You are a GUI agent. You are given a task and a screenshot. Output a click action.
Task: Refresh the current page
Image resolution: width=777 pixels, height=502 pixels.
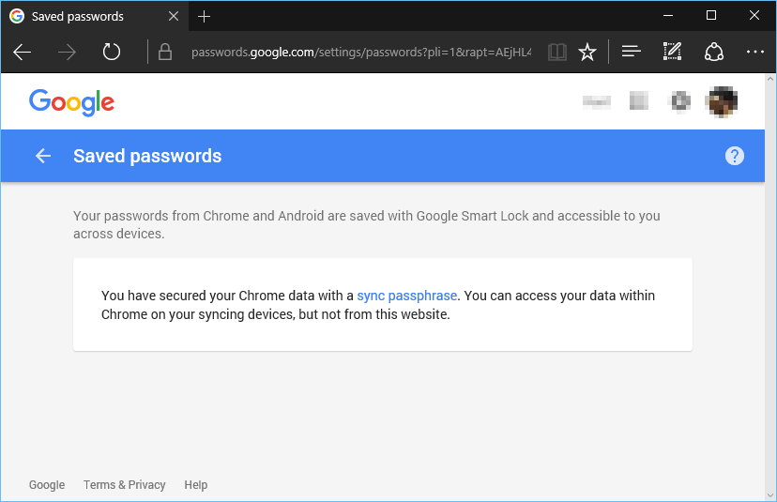coord(112,52)
